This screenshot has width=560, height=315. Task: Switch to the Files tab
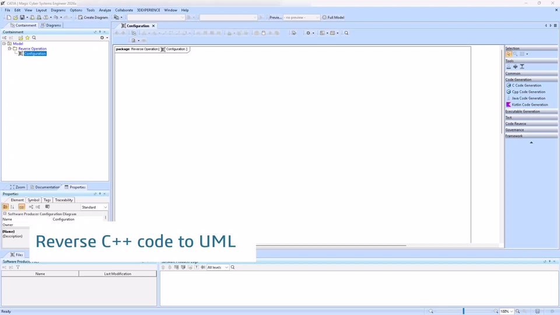tap(16, 255)
